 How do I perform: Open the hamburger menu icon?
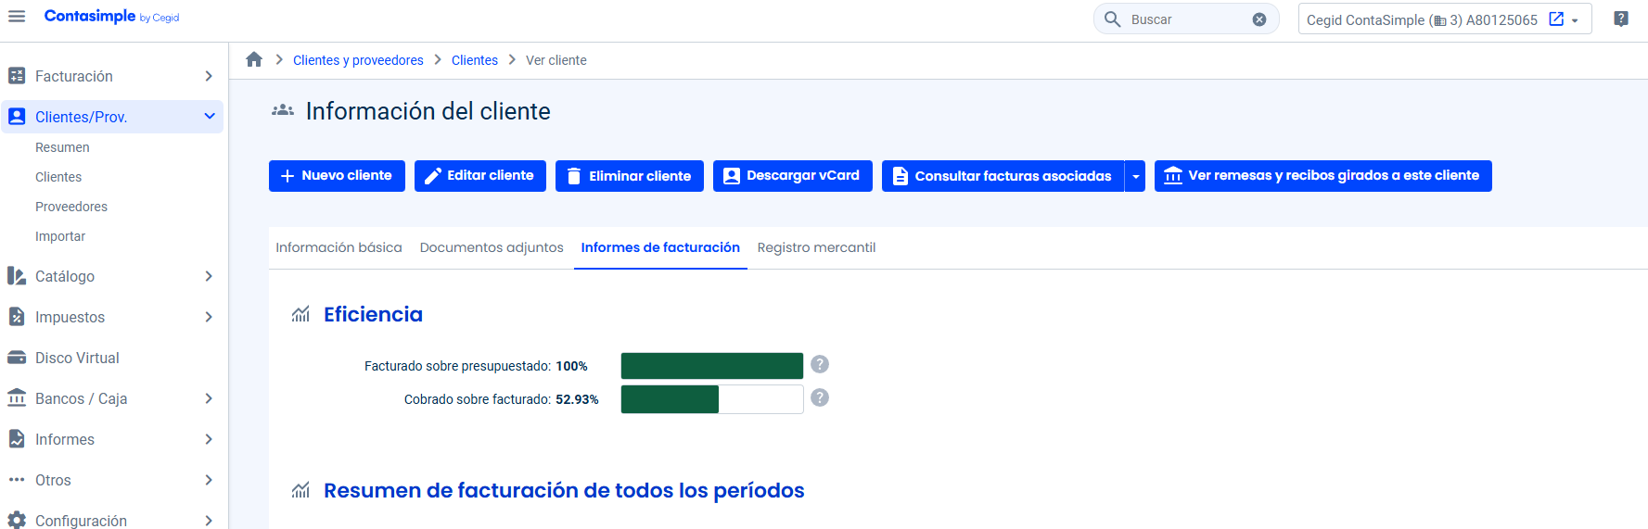[x=17, y=17]
